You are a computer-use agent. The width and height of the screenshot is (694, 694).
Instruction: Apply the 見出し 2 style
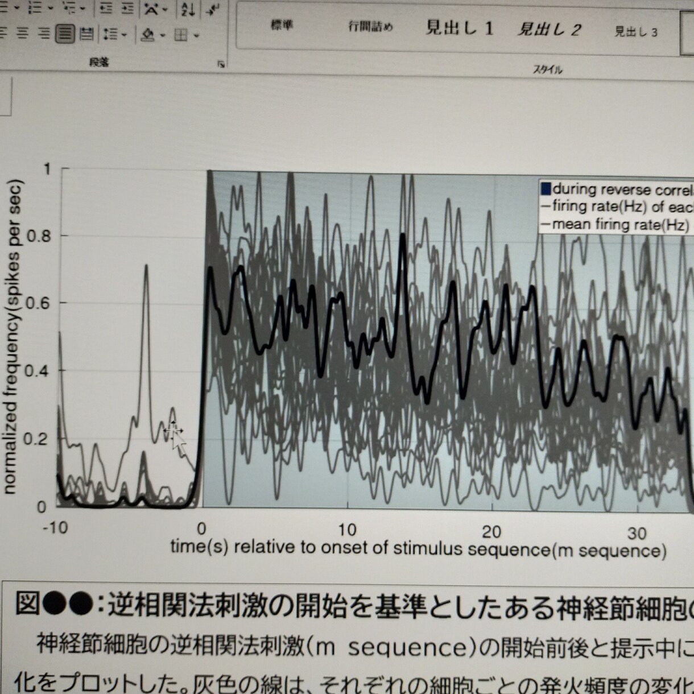tap(548, 30)
